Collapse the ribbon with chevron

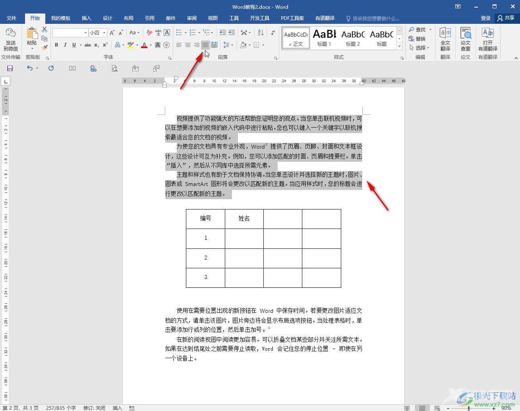(x=516, y=58)
